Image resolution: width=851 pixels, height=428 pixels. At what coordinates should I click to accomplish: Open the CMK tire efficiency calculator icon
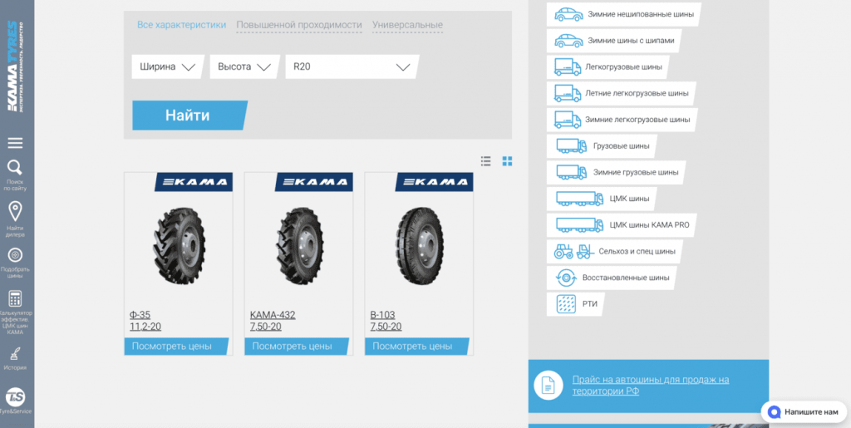point(15,299)
